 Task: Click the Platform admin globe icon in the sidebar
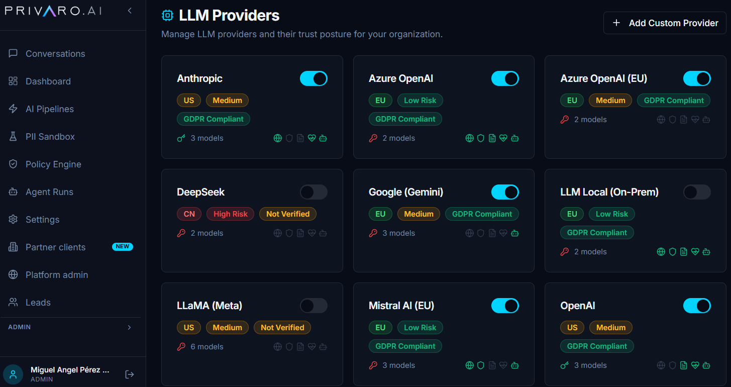[x=13, y=275]
